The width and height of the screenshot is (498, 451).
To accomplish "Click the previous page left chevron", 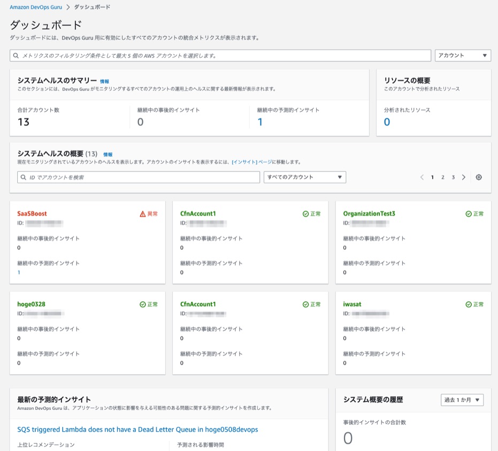I will tap(422, 177).
